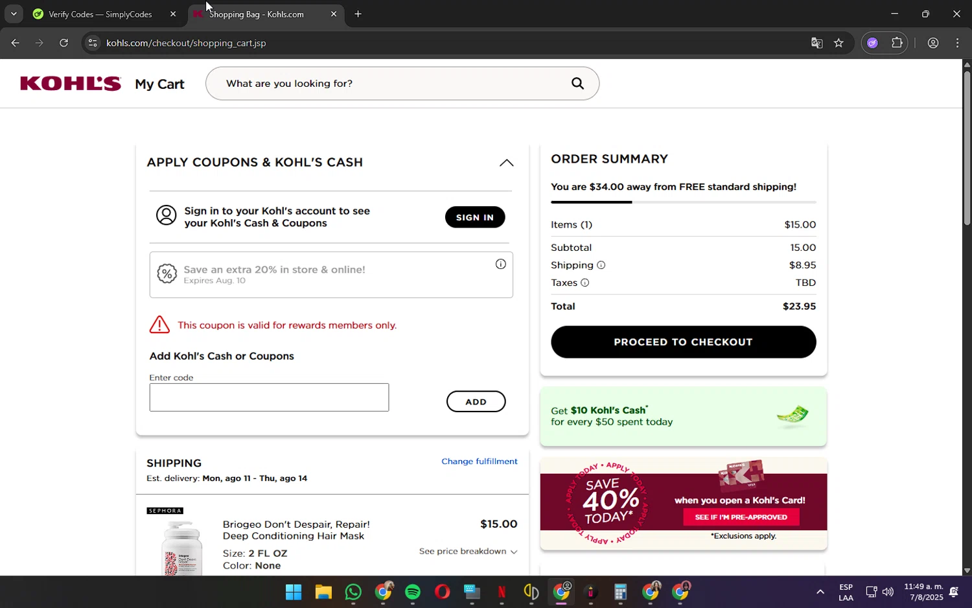This screenshot has width=972, height=608.
Task: Open the browser extensions puzzle icon
Action: click(897, 43)
